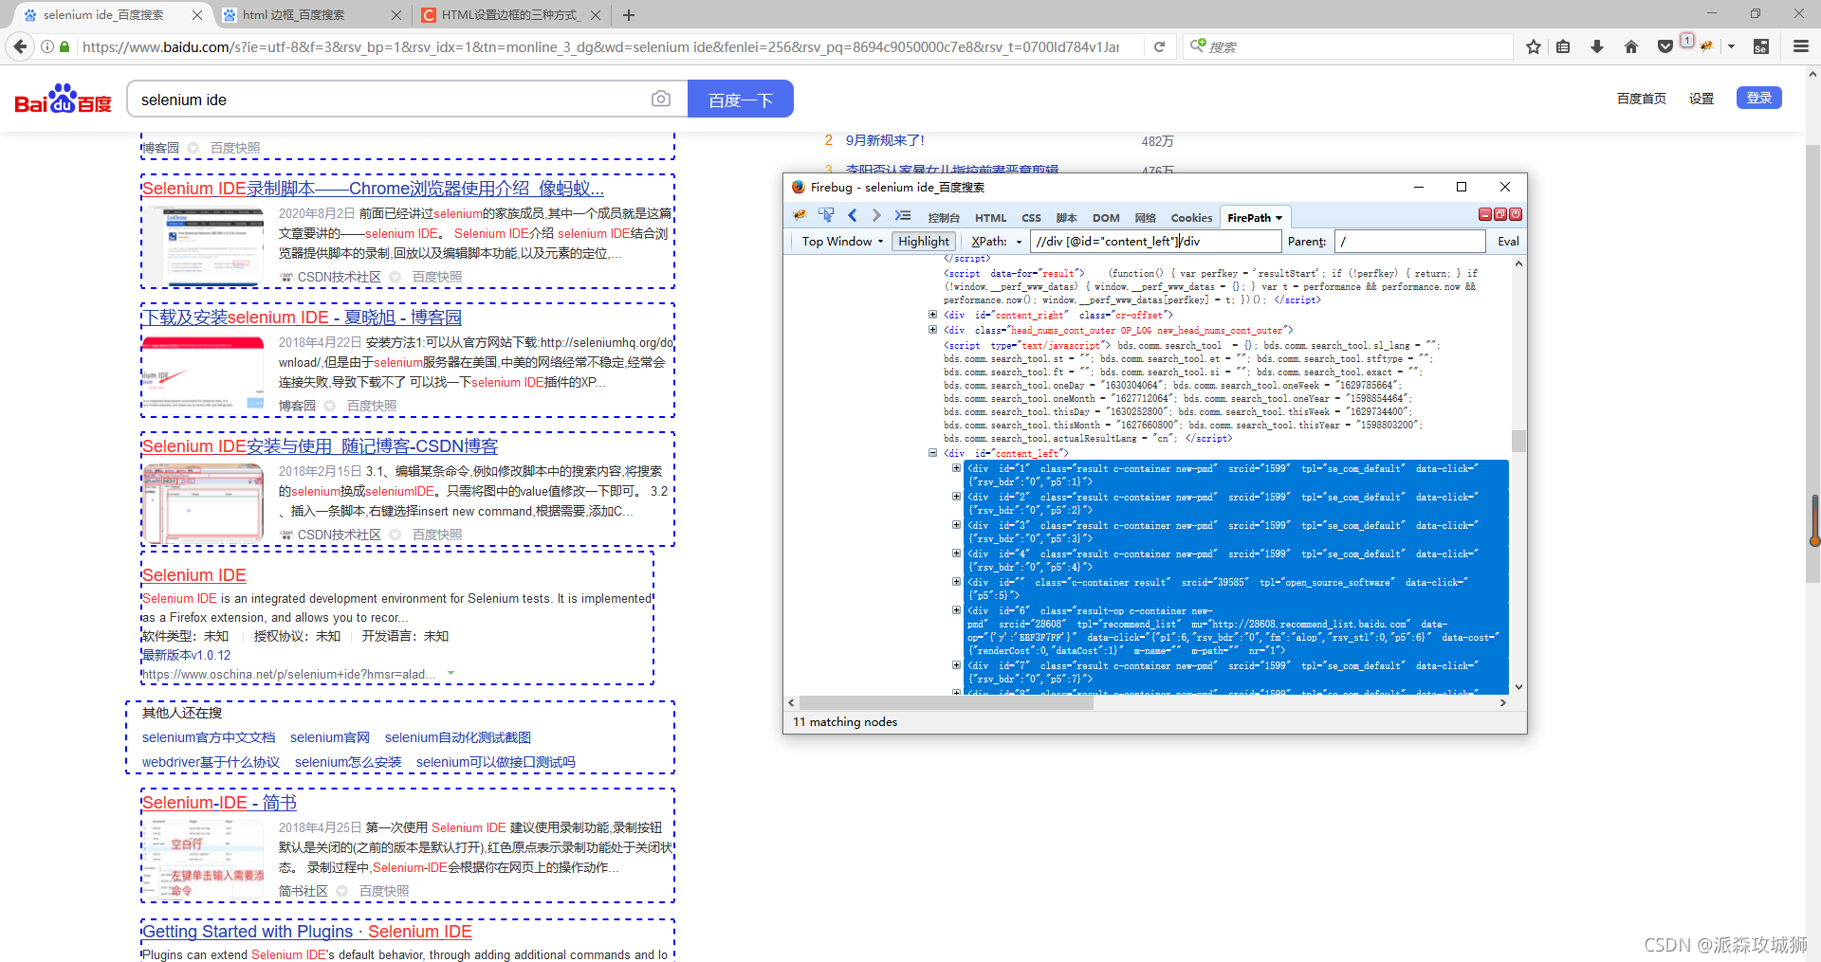The image size is (1821, 962).
Task: Bookmark this page with the star icon
Action: [1533, 46]
